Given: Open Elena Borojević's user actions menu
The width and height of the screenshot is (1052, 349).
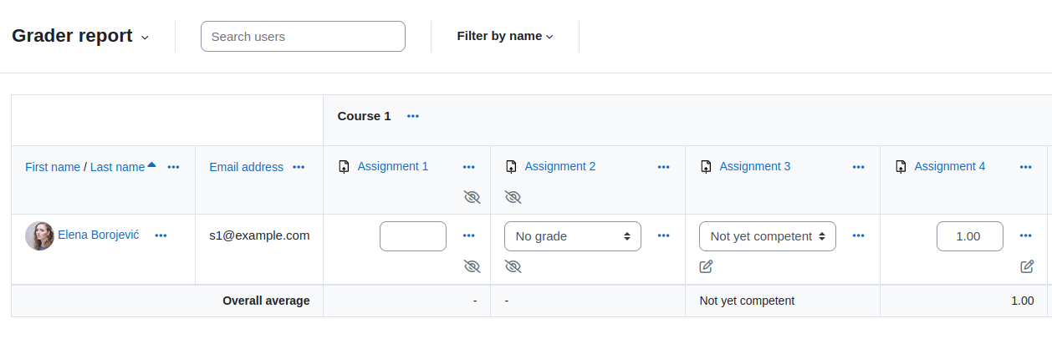Looking at the screenshot, I should 161,235.
